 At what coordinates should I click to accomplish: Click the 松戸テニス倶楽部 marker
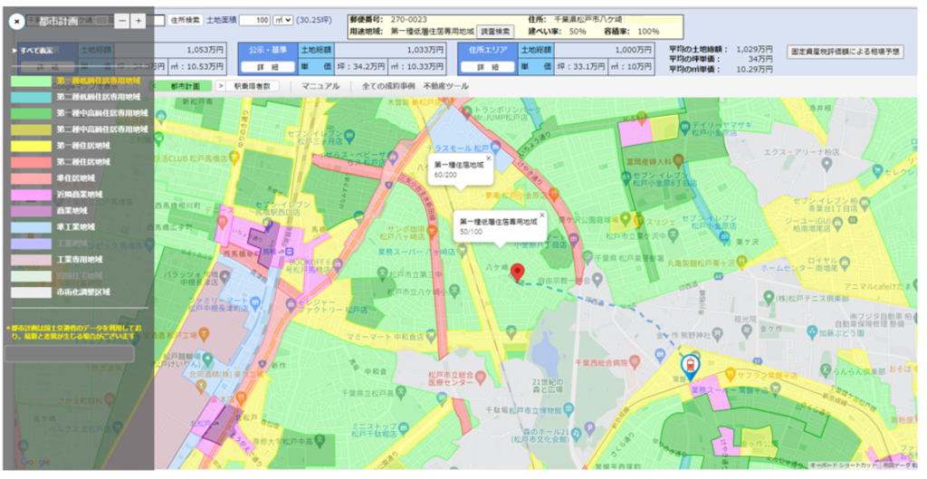[x=769, y=298]
